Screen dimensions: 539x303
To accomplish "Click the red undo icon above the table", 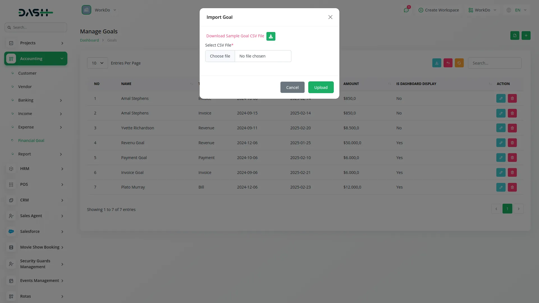I will point(448,63).
